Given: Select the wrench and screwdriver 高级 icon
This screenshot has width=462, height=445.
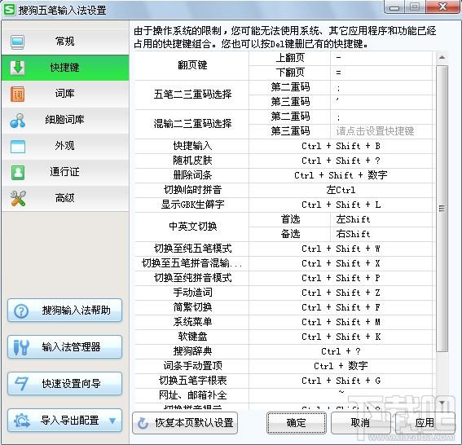Looking at the screenshot, I should [x=18, y=198].
